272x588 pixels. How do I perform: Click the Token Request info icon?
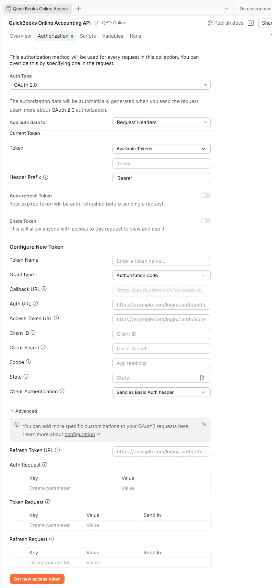tap(48, 502)
